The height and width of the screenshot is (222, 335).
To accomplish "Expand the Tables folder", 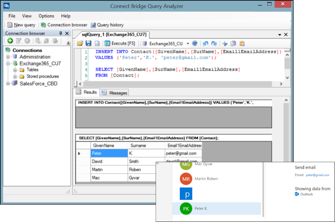I will point(15,70).
